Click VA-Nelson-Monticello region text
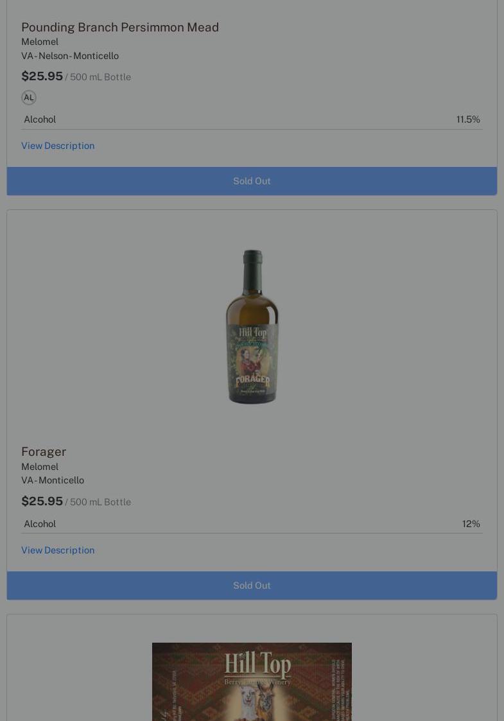This screenshot has width=504, height=721. [70, 56]
